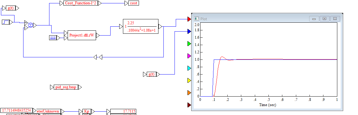Click the red plot input connector

click(x=189, y=19)
